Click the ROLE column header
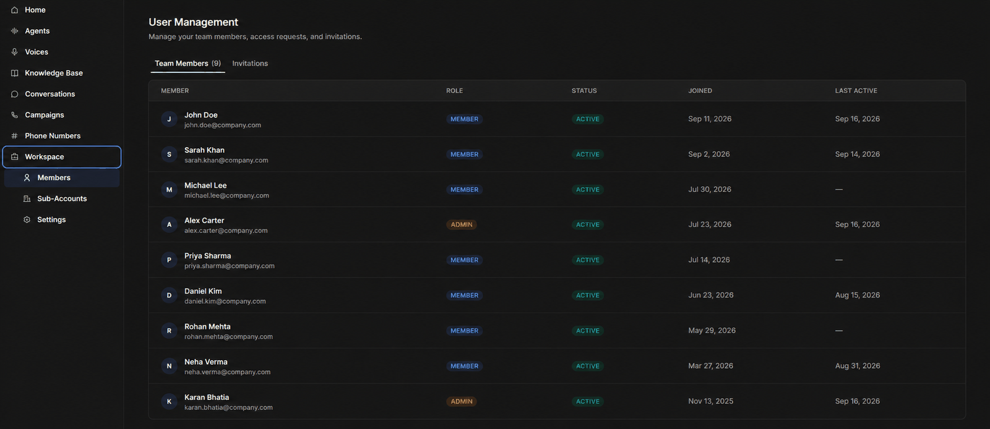Screen dimensions: 990x429 click(455, 91)
